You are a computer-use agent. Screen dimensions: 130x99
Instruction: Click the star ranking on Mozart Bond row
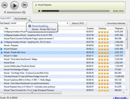[x=103, y=63]
